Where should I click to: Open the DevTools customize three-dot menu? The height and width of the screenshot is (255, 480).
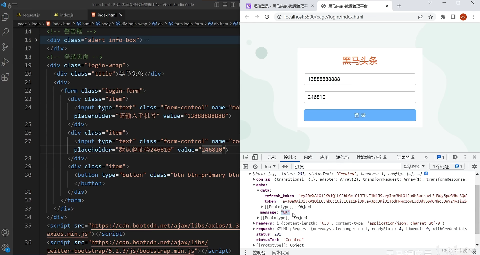tap(465, 157)
